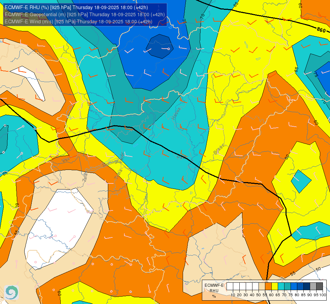Viewport: 330px width, 304px height.
Task: Select the ECMWF-E Geopotential (m) layer title
Action: [x=85, y=15]
